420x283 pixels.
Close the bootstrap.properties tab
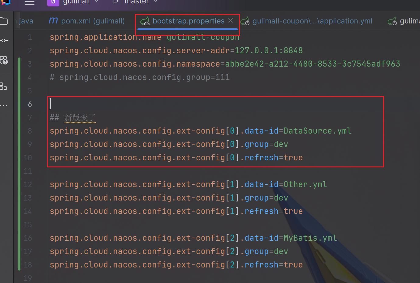click(231, 20)
